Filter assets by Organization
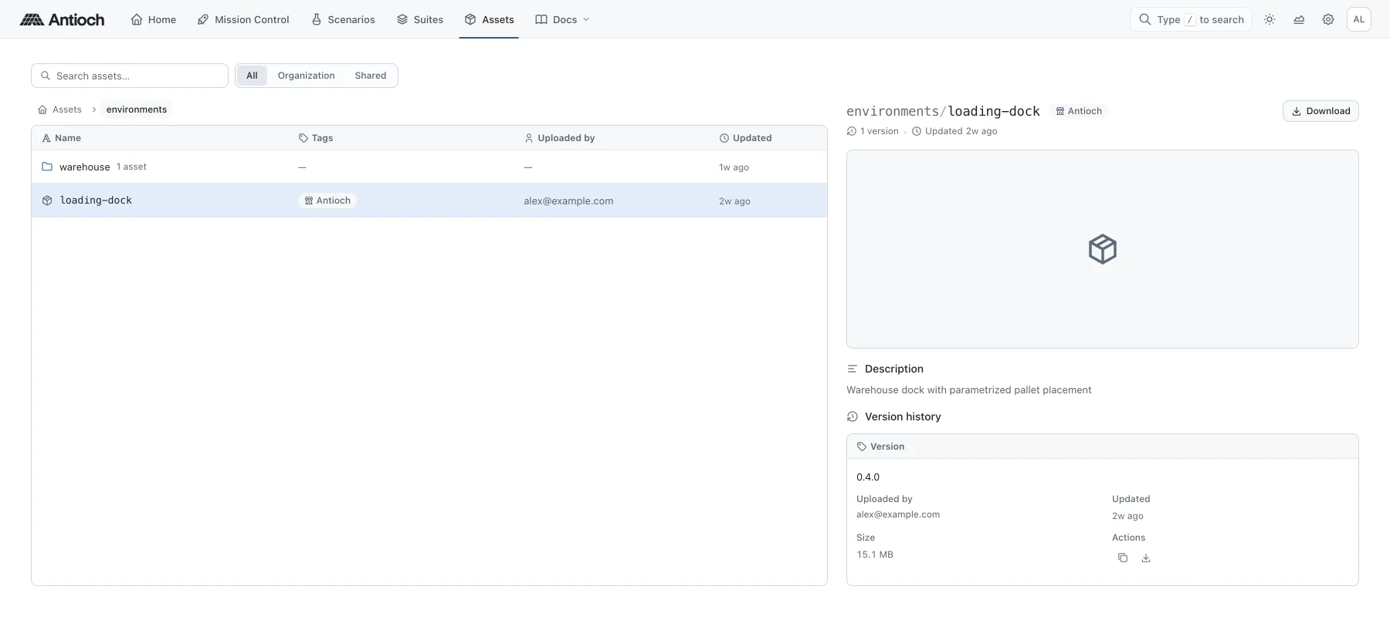Image resolution: width=1390 pixels, height=617 pixels. (x=307, y=76)
